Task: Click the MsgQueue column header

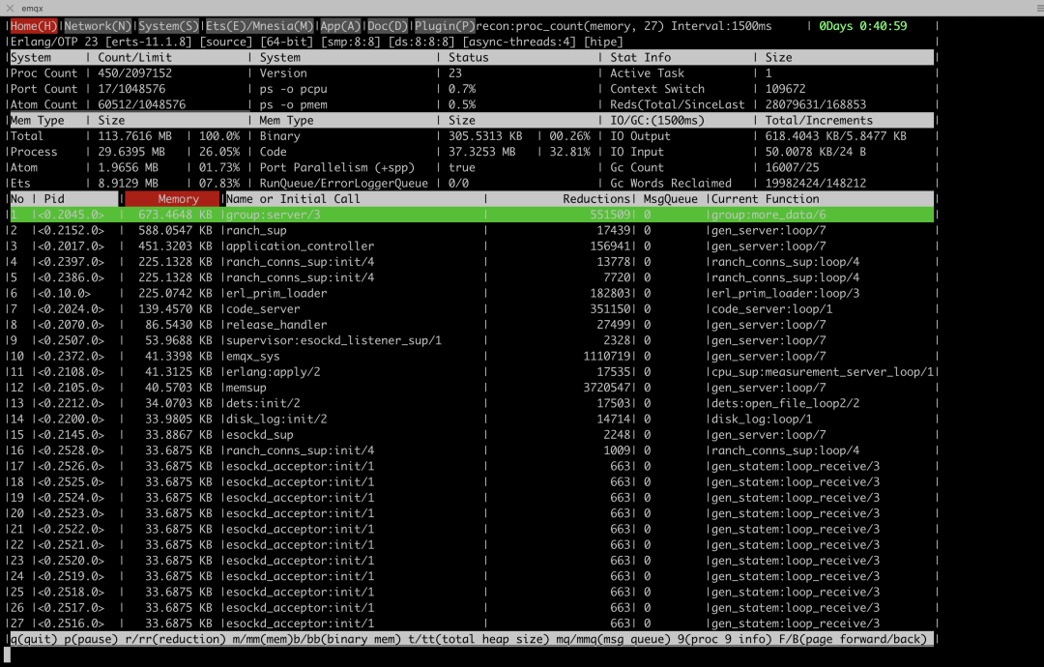Action: (x=670, y=199)
